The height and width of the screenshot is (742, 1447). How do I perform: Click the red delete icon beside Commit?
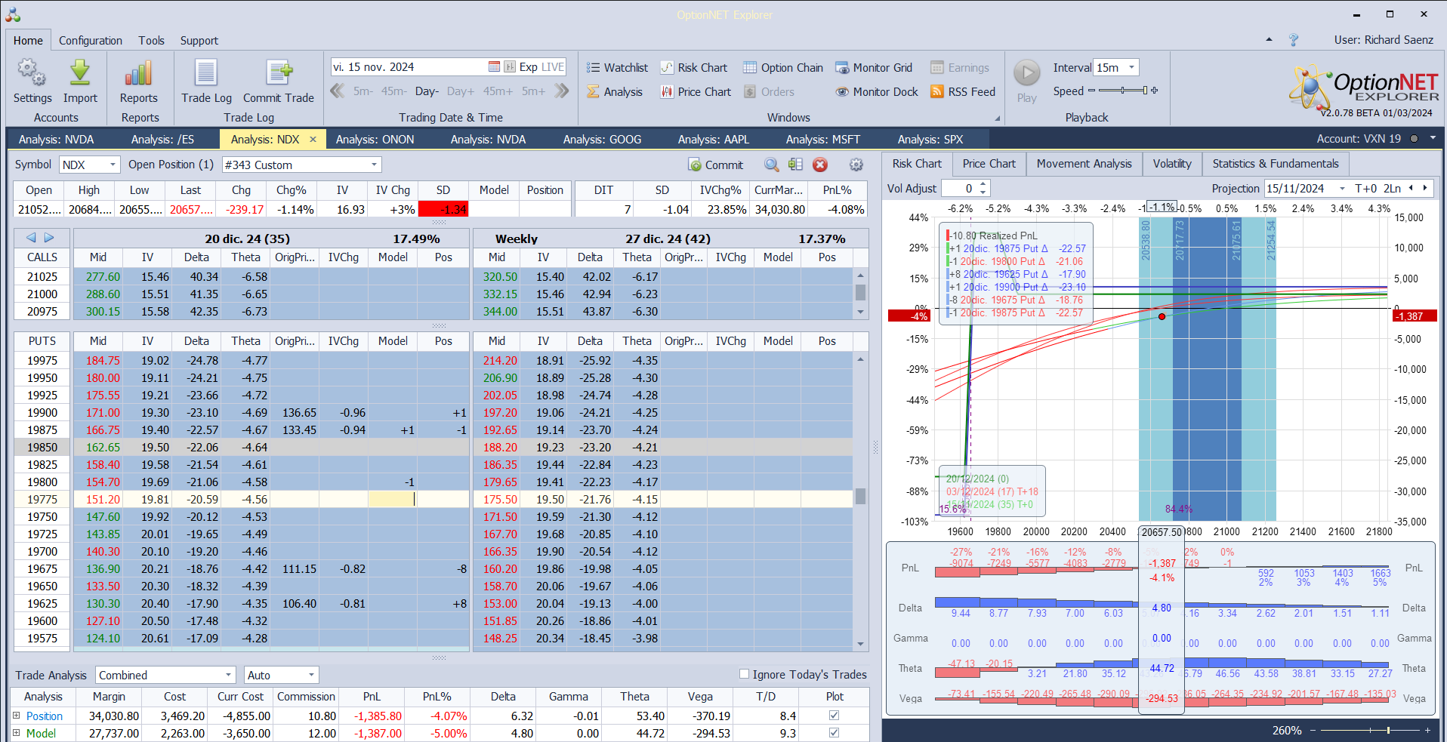[820, 165]
